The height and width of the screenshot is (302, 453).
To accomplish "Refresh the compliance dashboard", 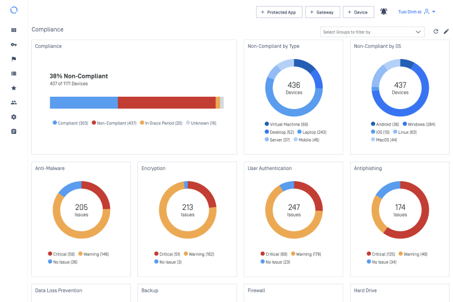I will [436, 31].
